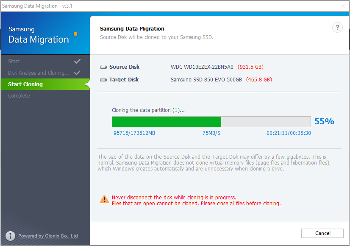Click the 95718/173812MB transferred value
This screenshot has height=246, width=350.
(134, 133)
